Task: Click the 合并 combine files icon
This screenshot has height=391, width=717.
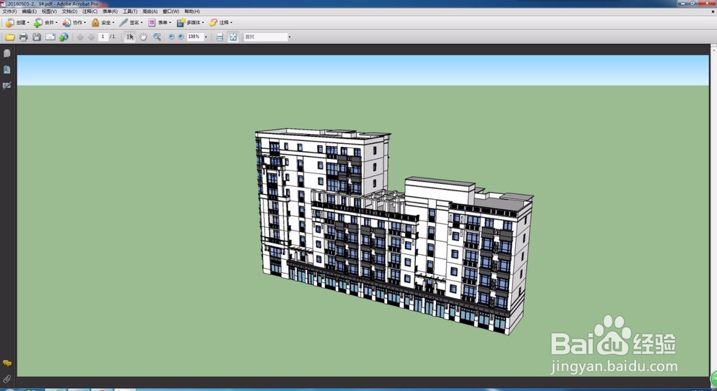Action: (38, 22)
